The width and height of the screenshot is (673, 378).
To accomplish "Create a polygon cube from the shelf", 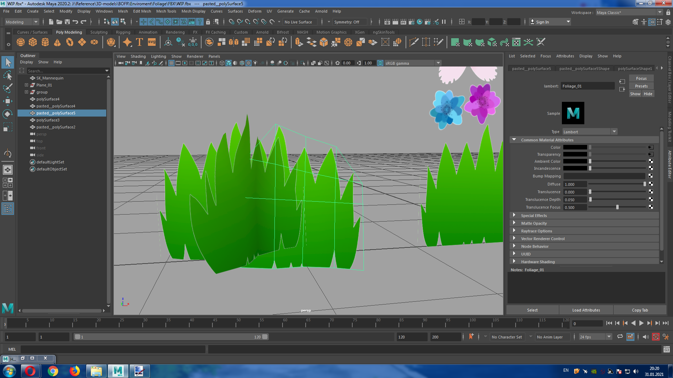I will (x=33, y=42).
